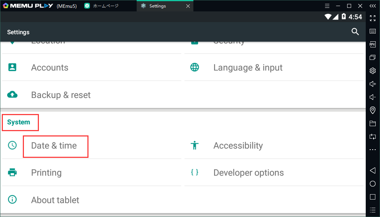Open Language & input settings

point(248,68)
